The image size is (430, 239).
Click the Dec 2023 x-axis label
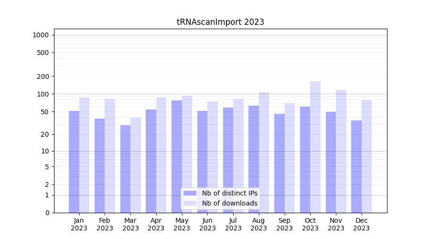[x=362, y=224]
